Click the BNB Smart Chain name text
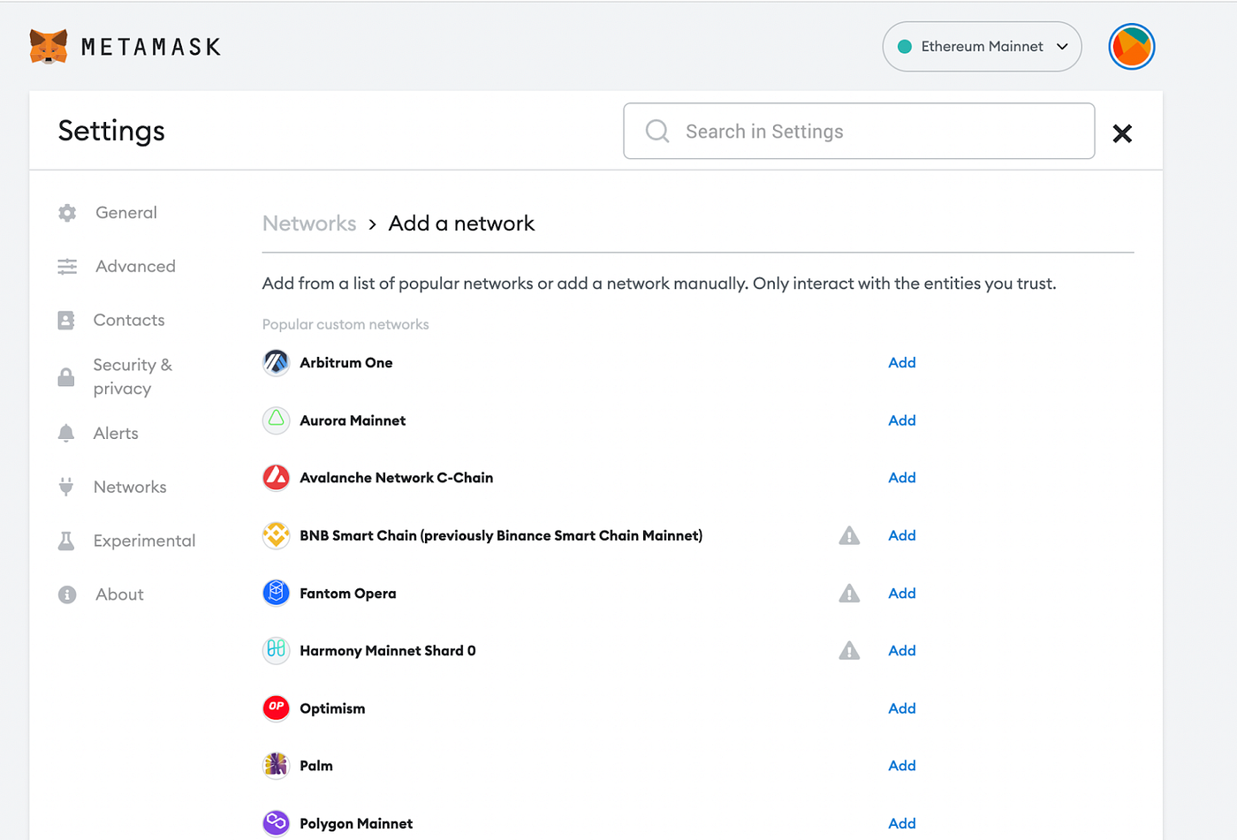Image resolution: width=1237 pixels, height=840 pixels. coord(501,535)
